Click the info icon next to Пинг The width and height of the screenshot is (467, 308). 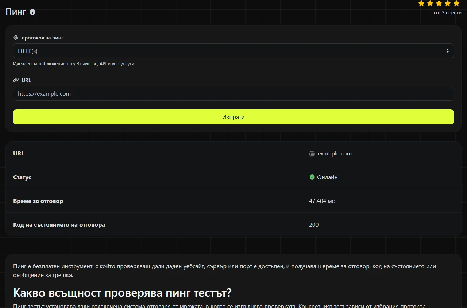[32, 12]
